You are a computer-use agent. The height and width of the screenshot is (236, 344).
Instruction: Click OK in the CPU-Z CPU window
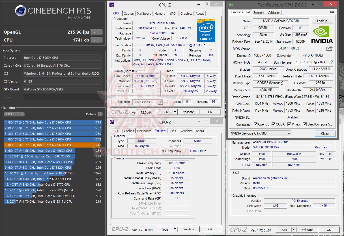pos(210,112)
